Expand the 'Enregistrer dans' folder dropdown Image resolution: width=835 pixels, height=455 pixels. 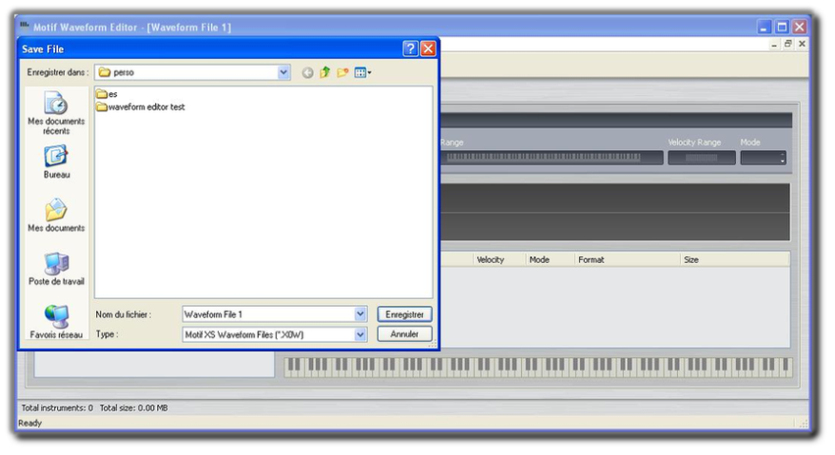[x=283, y=72]
